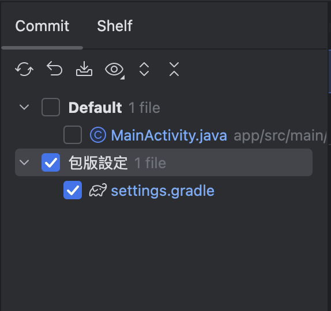Click the Shelve changes tray icon
Viewport: 331px width, 311px height.
click(x=84, y=69)
